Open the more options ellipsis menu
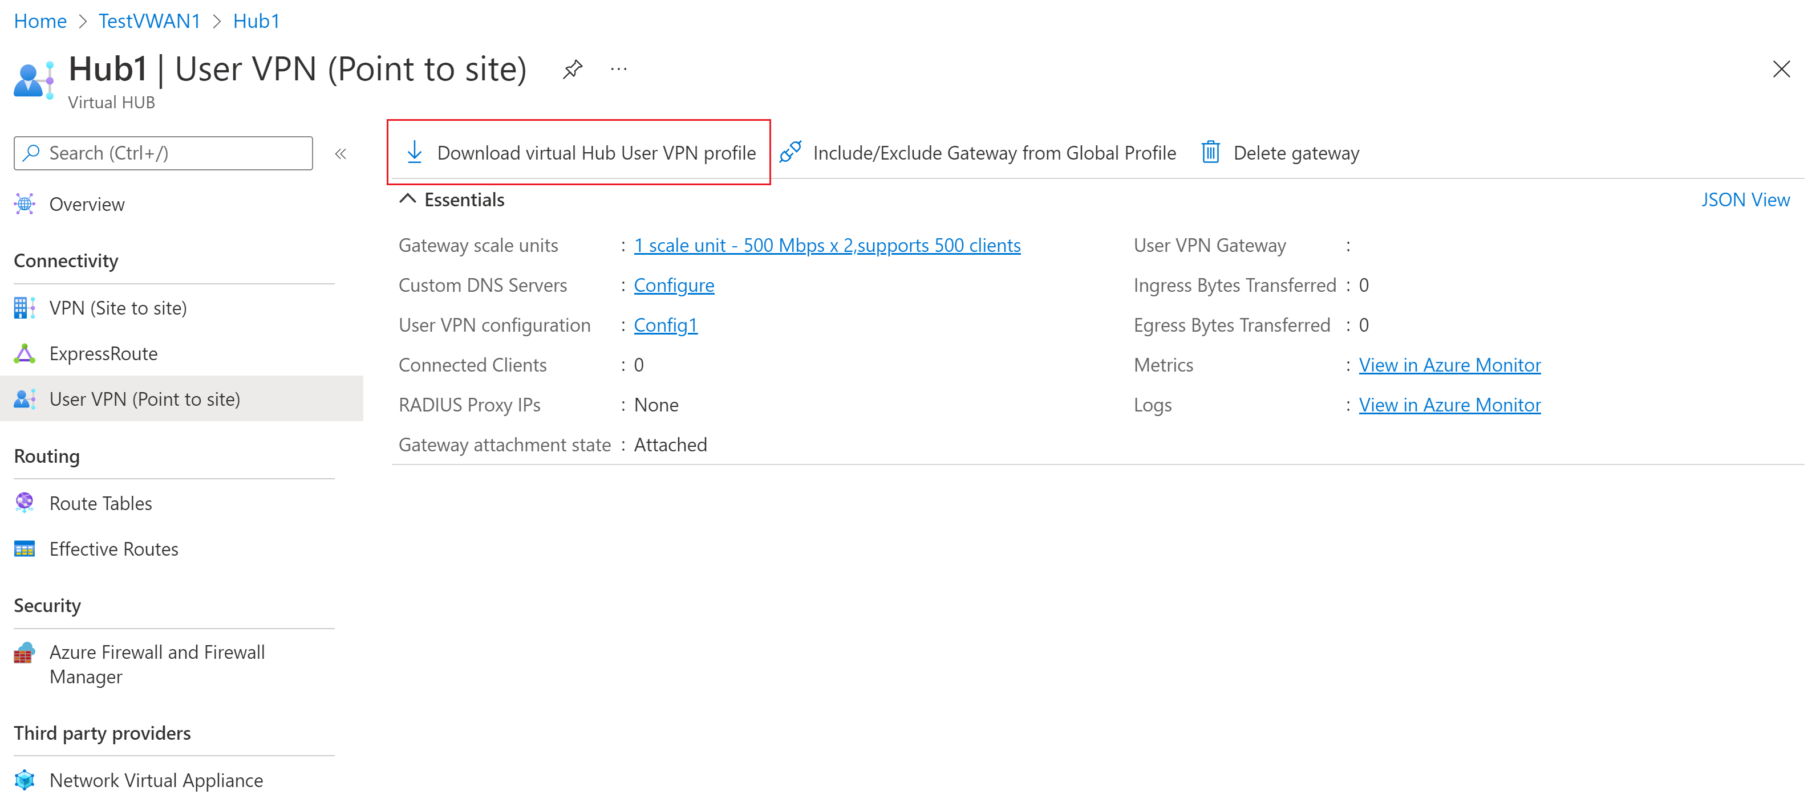 pos(618,69)
